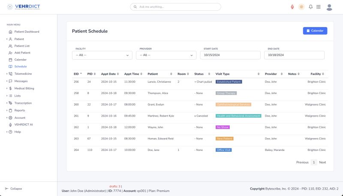The width and height of the screenshot is (343, 196).
Task: Expand the Telemedicine sidebar menu
Action: (23, 74)
